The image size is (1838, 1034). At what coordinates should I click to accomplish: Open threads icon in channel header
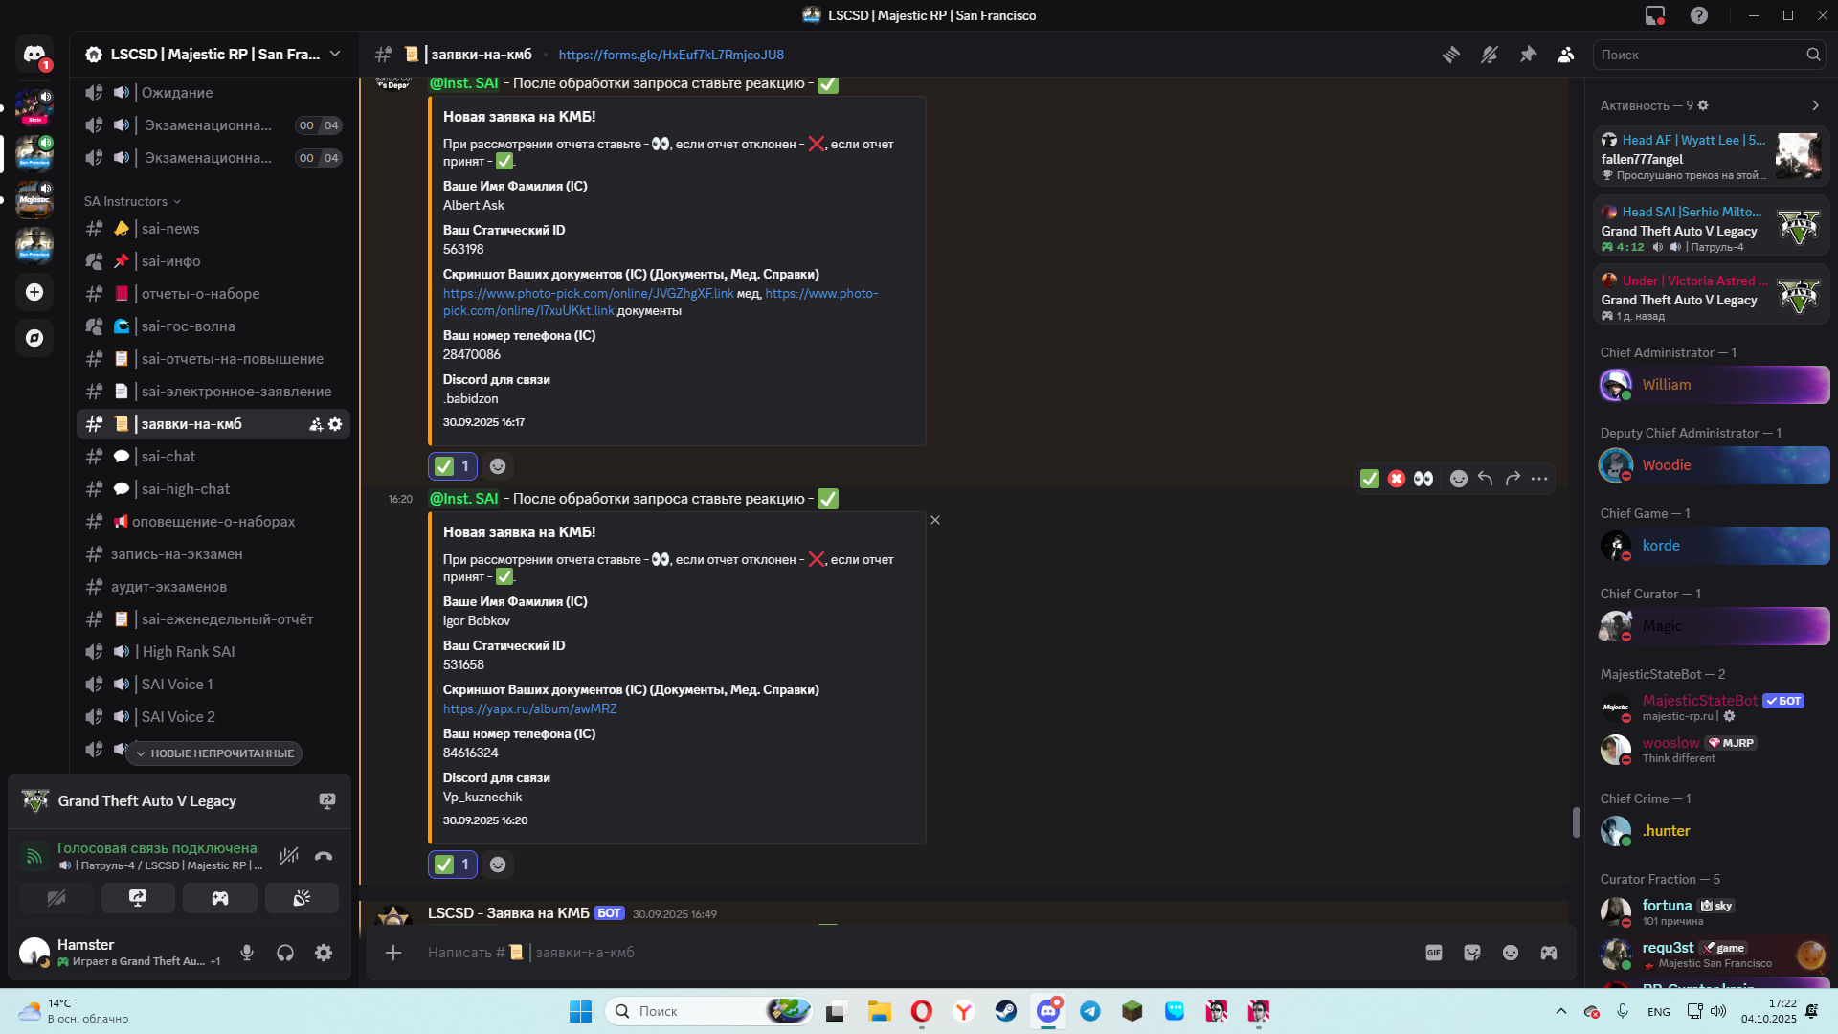[x=1451, y=55]
